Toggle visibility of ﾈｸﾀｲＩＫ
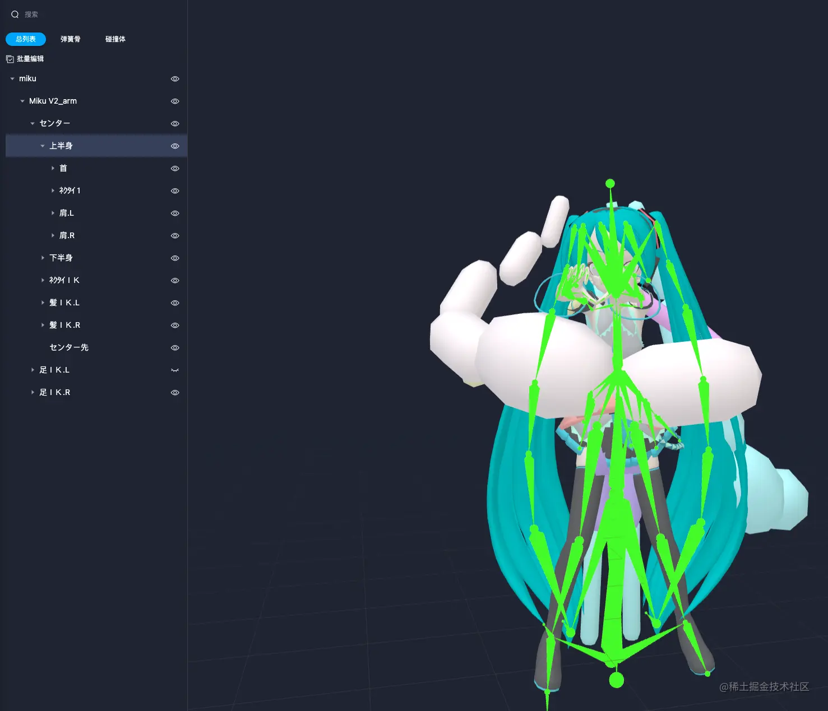 175,281
